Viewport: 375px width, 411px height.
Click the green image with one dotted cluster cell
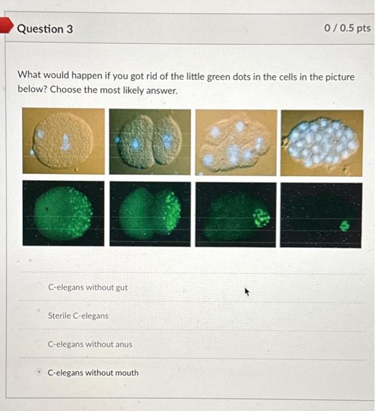235,215
